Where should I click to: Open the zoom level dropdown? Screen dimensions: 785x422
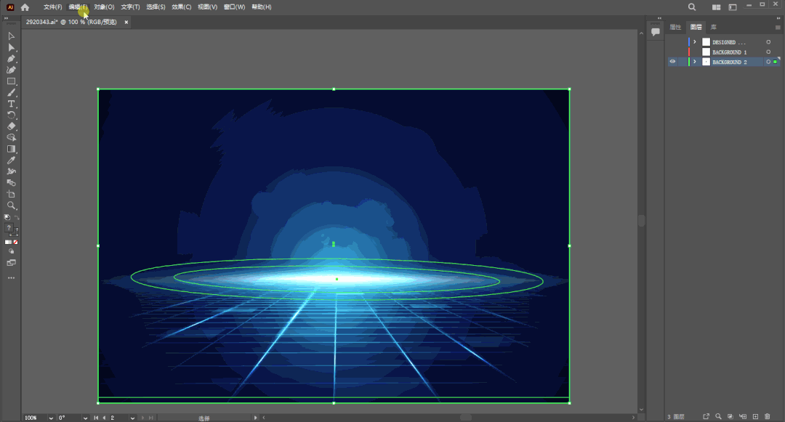pos(51,418)
